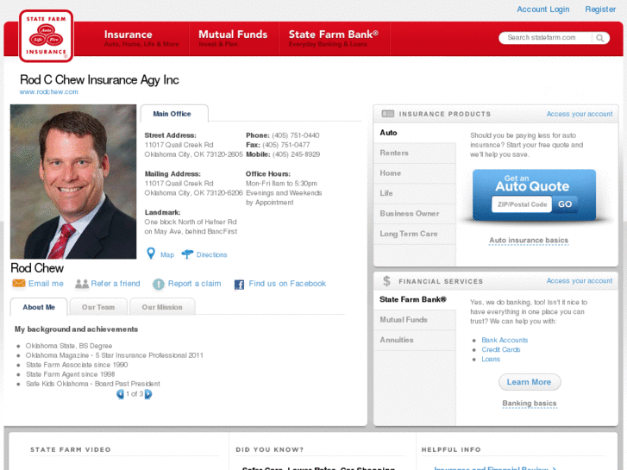
Task: Switch to the Our Mission tab
Action: [x=162, y=307]
